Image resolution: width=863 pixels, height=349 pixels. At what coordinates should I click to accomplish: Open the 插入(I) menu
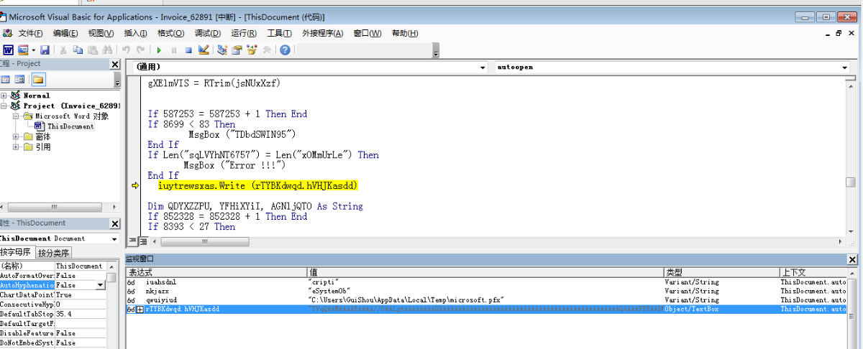point(136,33)
